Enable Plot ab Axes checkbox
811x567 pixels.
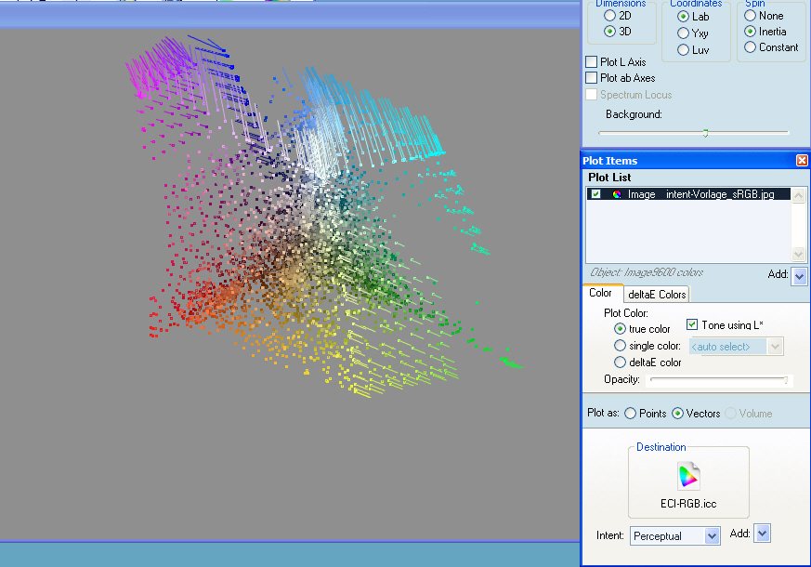point(592,78)
